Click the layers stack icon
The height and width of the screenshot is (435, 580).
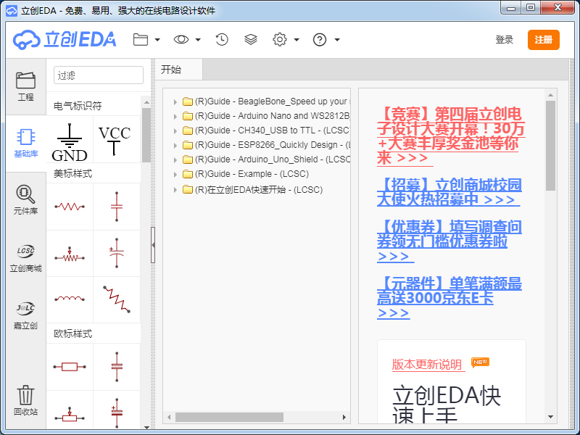click(x=251, y=39)
